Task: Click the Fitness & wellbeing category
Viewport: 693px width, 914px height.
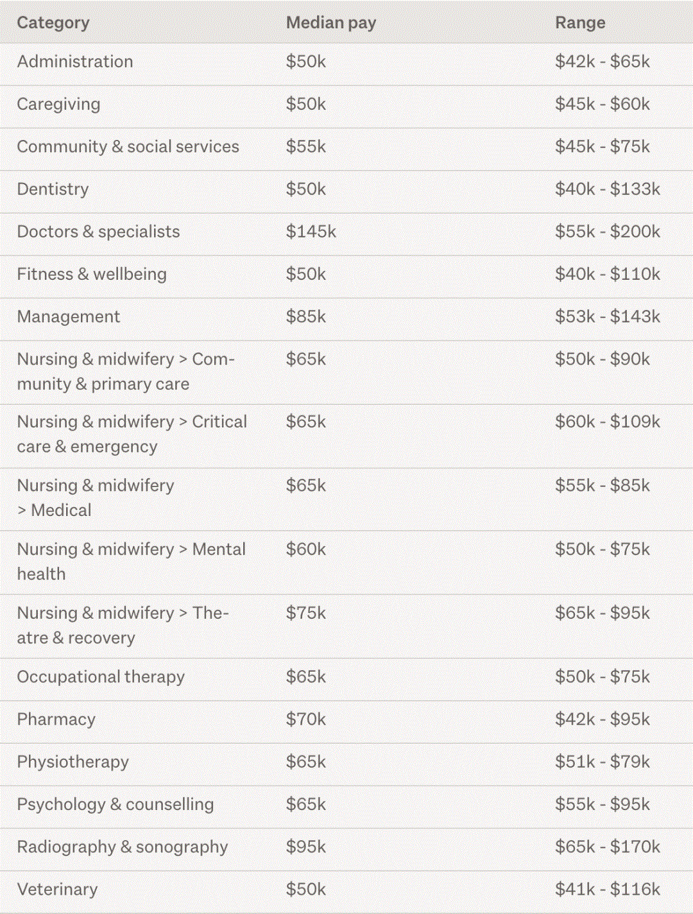Action: 92,274
